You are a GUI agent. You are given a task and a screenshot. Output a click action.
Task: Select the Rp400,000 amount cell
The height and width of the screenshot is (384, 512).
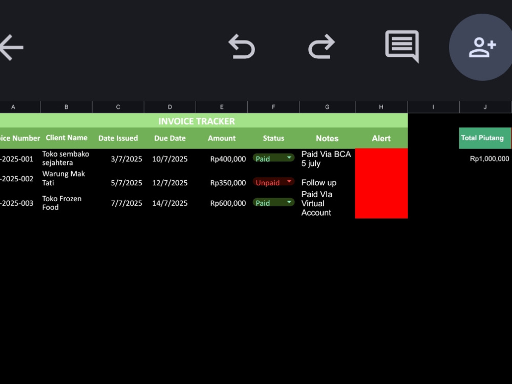point(222,159)
